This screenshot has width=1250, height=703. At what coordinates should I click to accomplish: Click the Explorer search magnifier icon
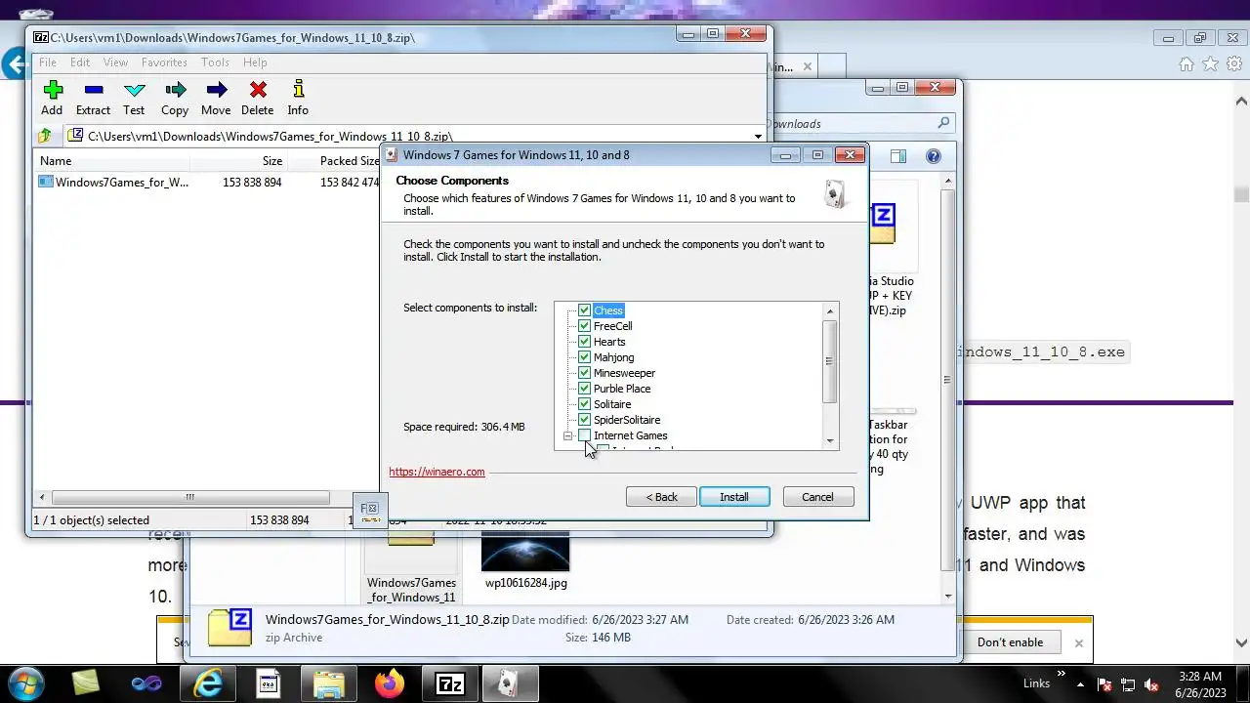943,123
